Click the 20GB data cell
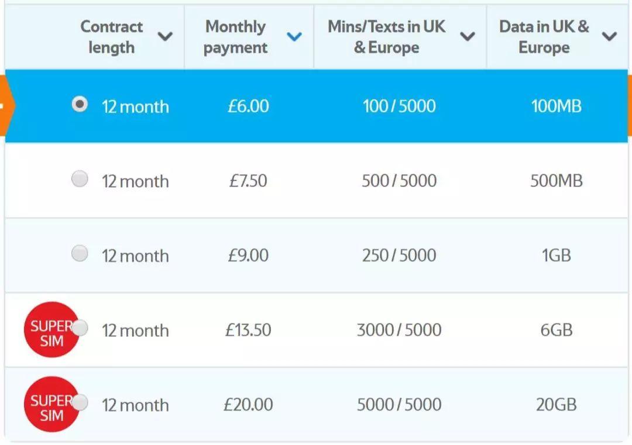The height and width of the screenshot is (445, 632). pyautogui.click(x=556, y=405)
